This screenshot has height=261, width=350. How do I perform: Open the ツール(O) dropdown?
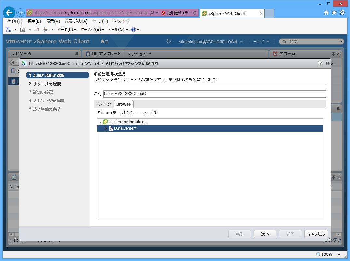118,30
